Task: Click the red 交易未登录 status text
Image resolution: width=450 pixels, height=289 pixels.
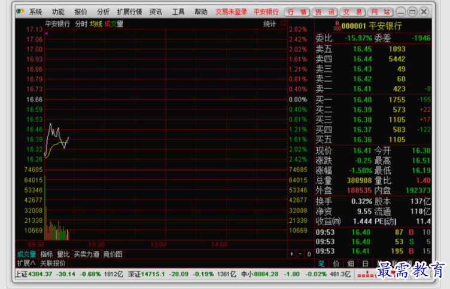Action: [x=232, y=12]
